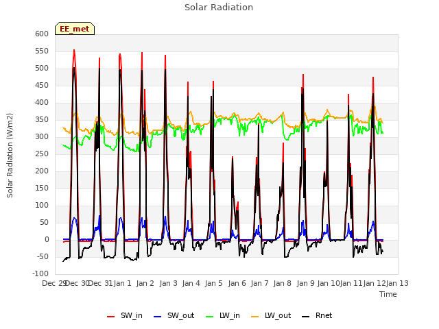
Task: Click the green LW_in legend swatch
Action: tap(210, 317)
